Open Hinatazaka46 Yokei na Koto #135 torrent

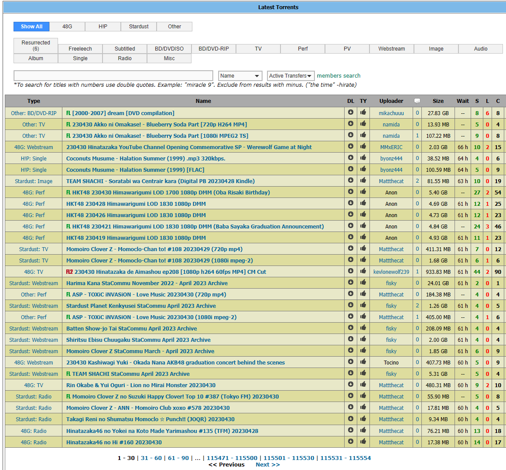[x=162, y=431]
